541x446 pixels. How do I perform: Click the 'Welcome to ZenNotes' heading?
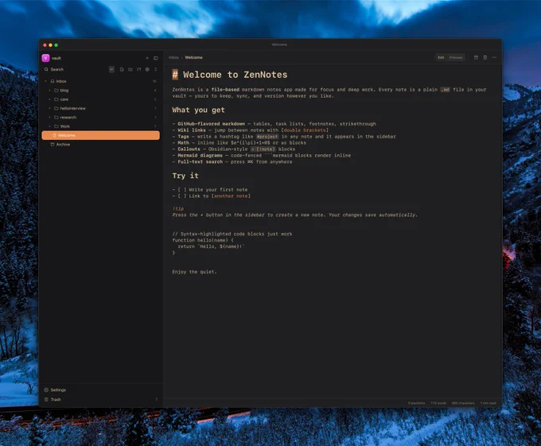point(235,75)
